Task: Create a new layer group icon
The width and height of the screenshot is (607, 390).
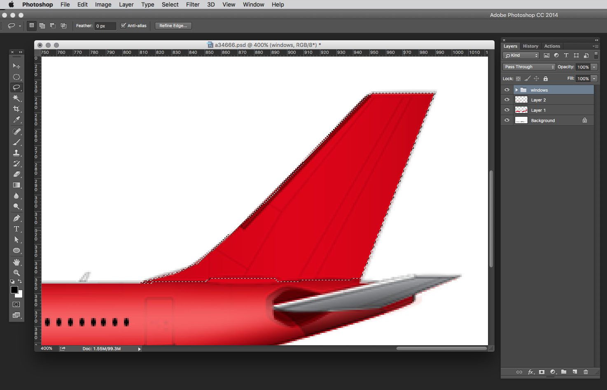Action: (x=564, y=372)
